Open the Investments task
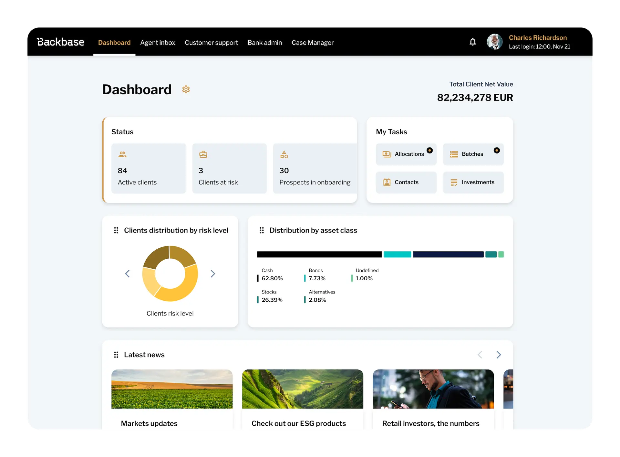Image resolution: width=620 pixels, height=457 pixels. (x=473, y=182)
